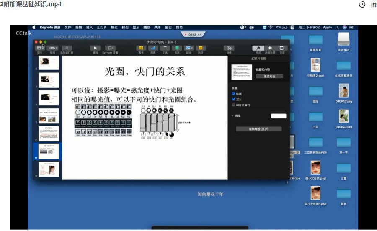Click the recording timer 03:56:44 indicator
The width and height of the screenshot is (377, 231).
pos(193,35)
